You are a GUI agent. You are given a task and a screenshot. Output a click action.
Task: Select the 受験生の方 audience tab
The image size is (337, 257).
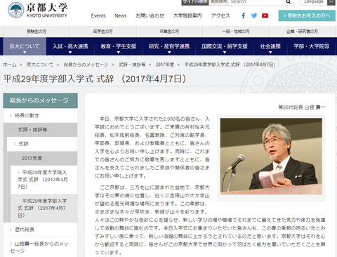tap(37, 32)
